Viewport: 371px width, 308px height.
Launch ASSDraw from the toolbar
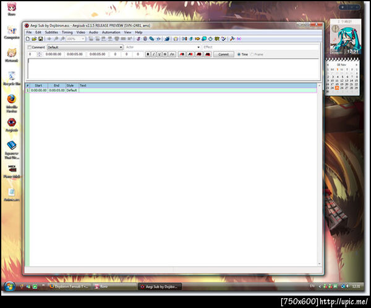click(176, 39)
